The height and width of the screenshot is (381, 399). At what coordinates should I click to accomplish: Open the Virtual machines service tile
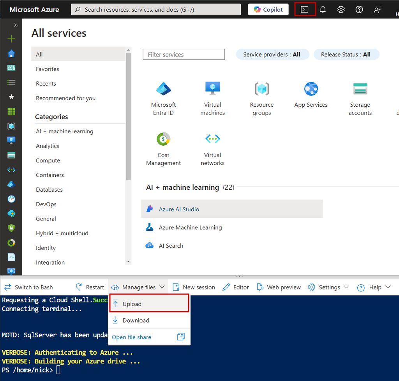(x=212, y=99)
